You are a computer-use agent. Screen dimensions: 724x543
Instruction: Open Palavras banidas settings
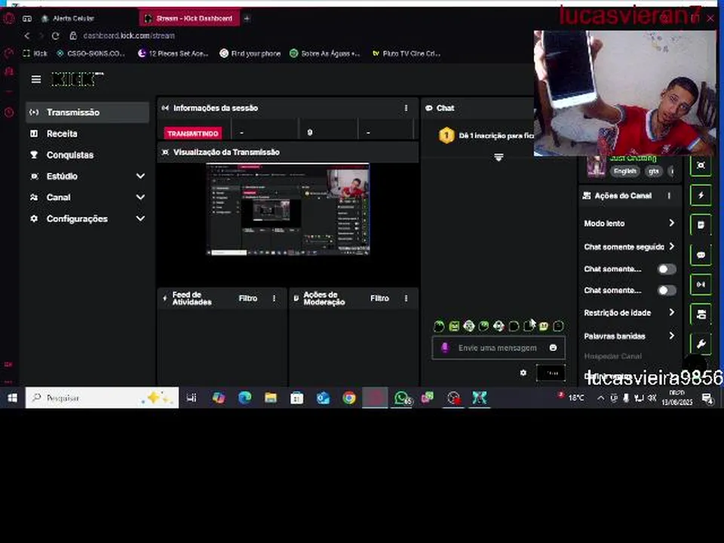(629, 336)
